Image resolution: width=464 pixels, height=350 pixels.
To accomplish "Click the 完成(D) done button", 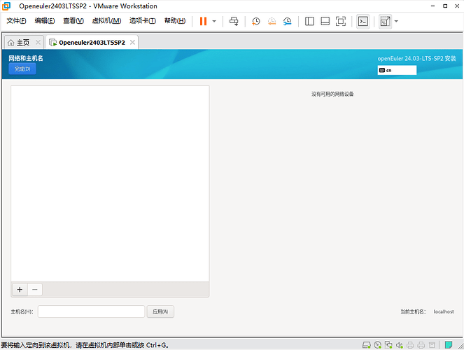I will [22, 69].
